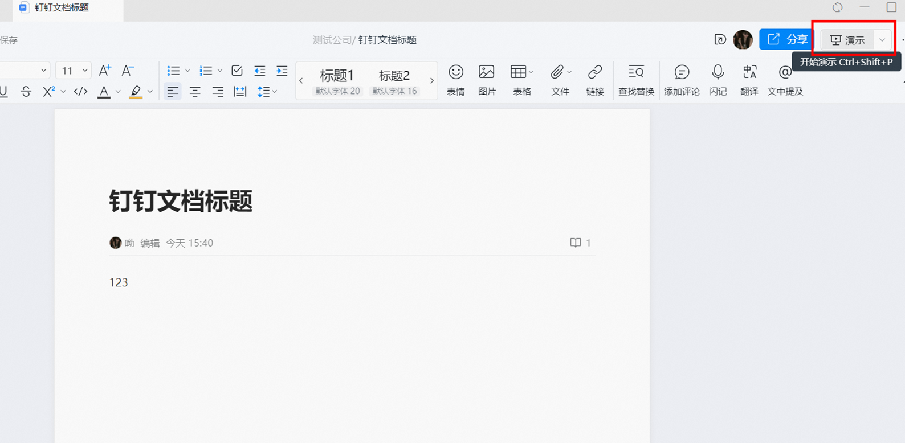Expand highlight color picker arrow
This screenshot has height=443, width=905.
tap(150, 92)
